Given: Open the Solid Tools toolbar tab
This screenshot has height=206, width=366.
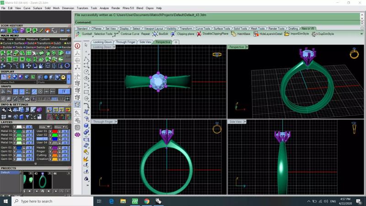Looking at the screenshot, I should pos(240,28).
